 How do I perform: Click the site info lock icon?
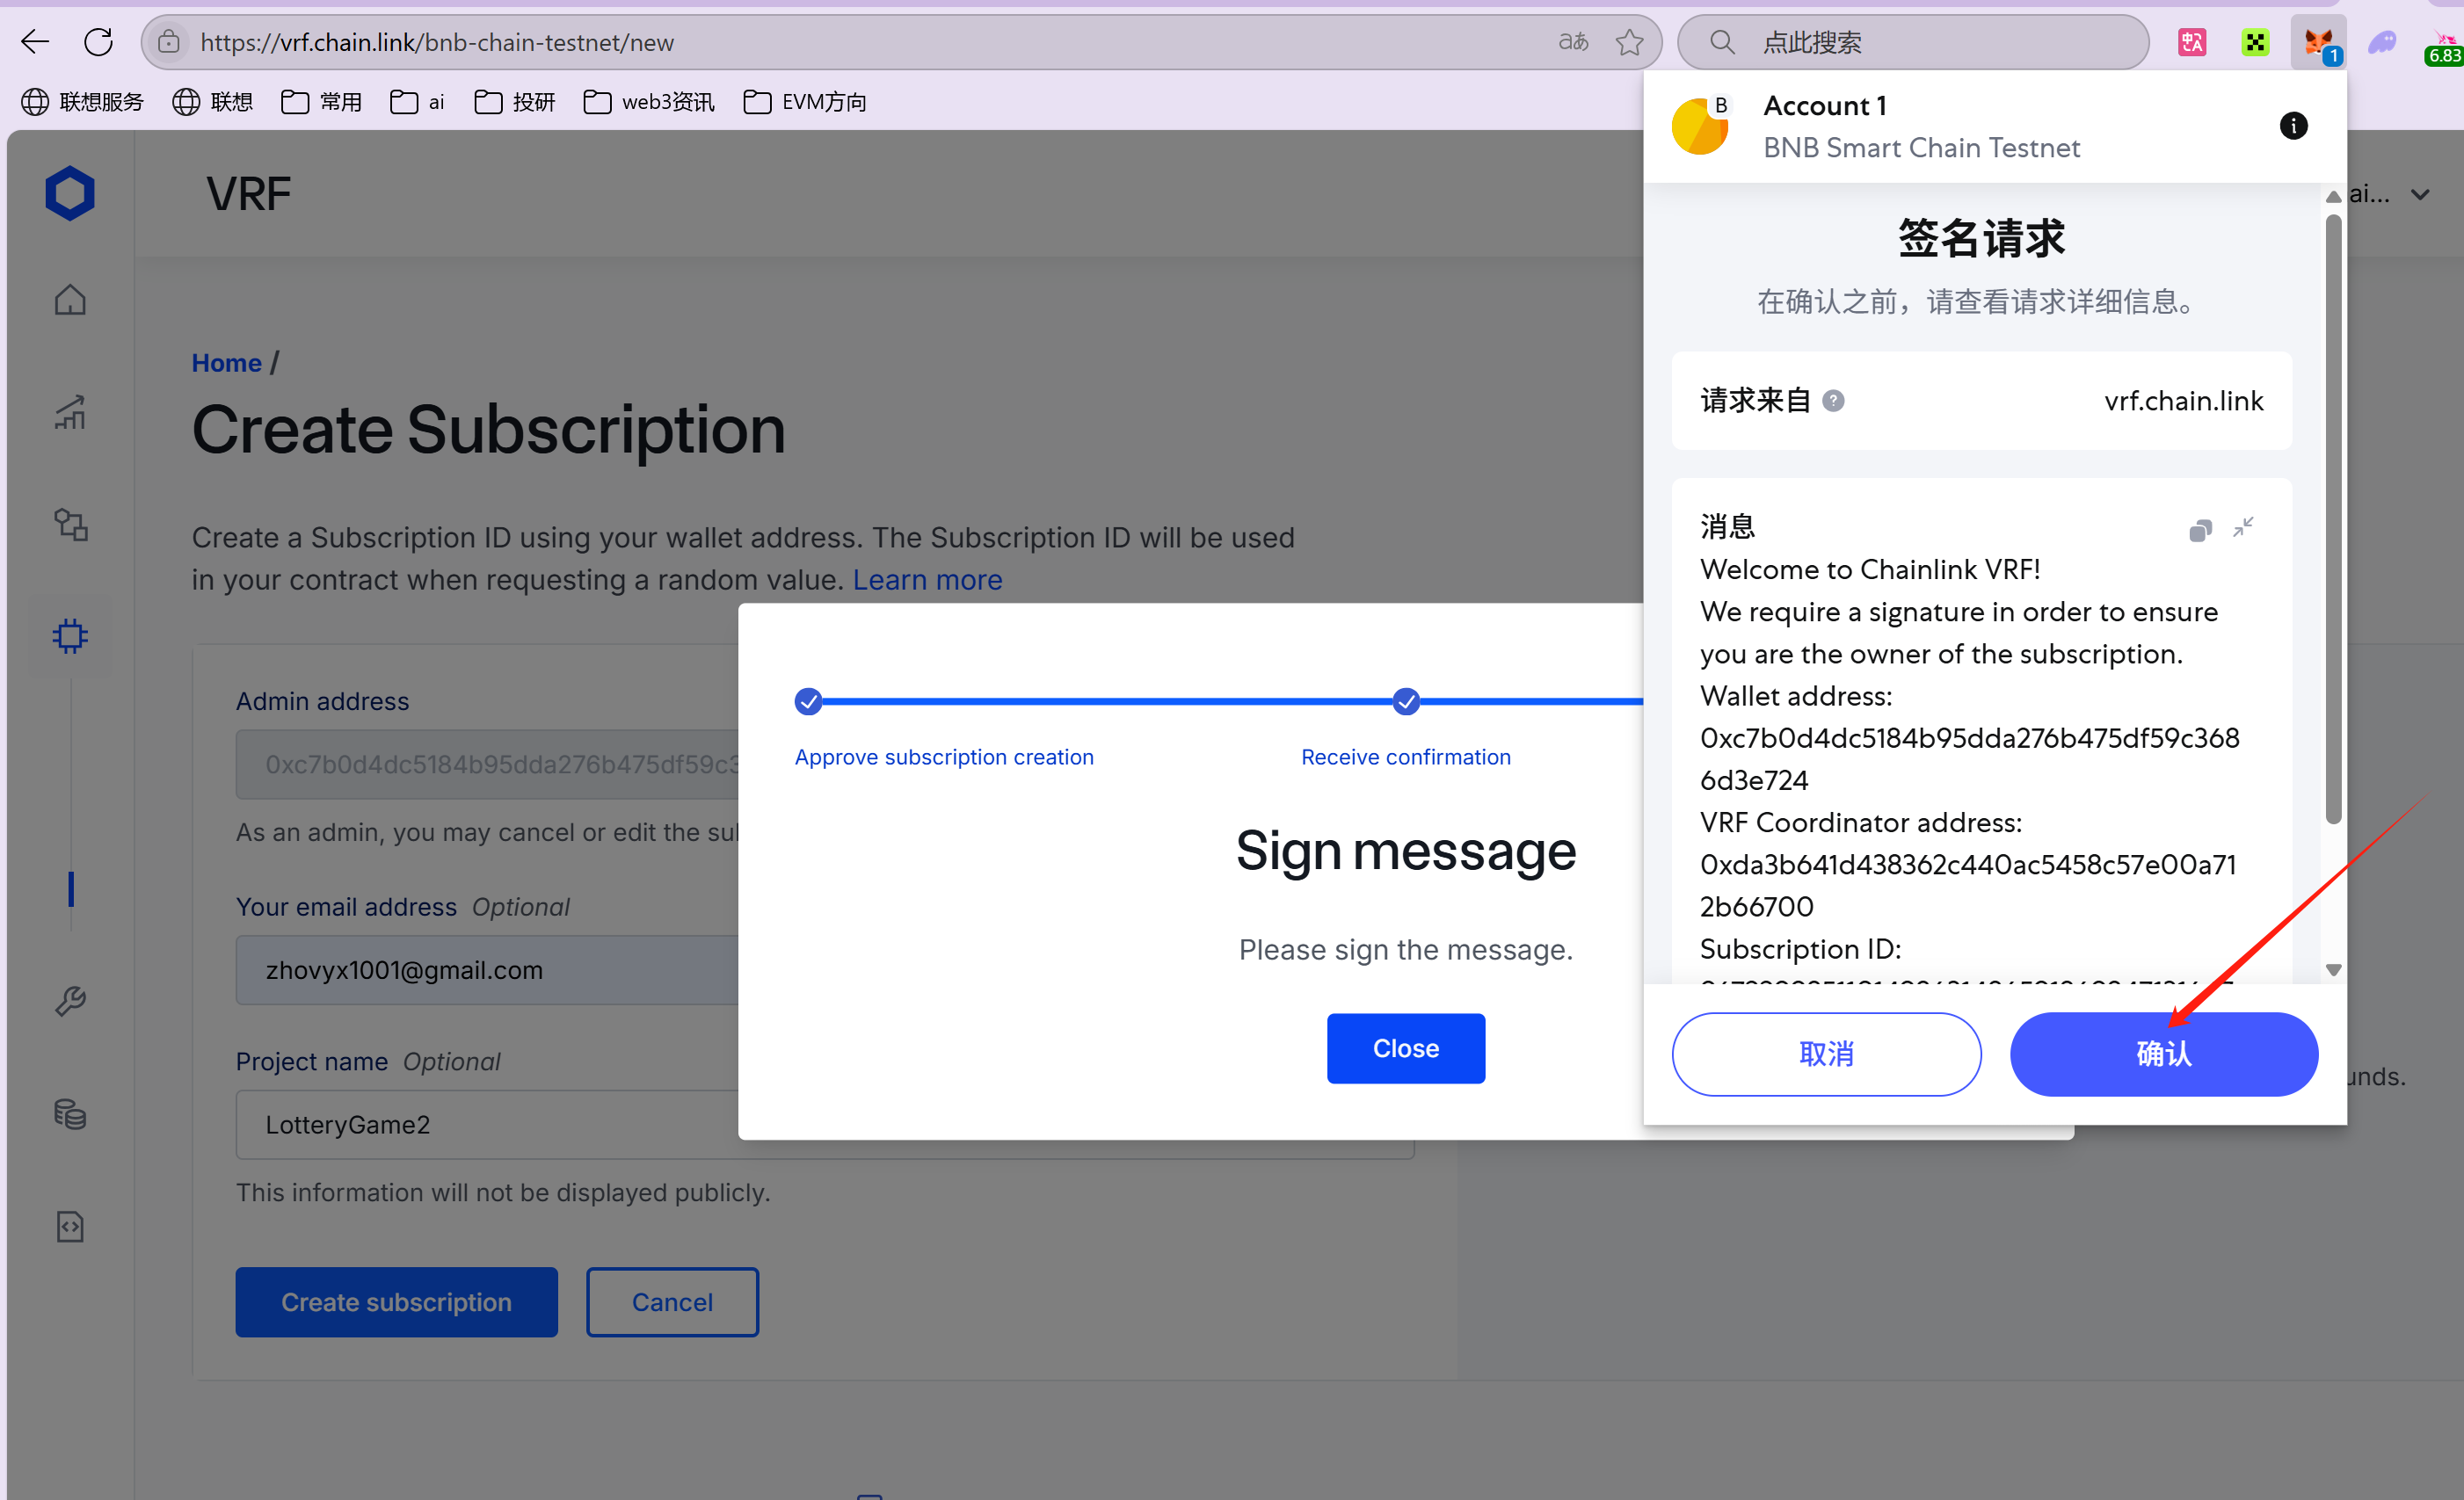pyautogui.click(x=169, y=42)
